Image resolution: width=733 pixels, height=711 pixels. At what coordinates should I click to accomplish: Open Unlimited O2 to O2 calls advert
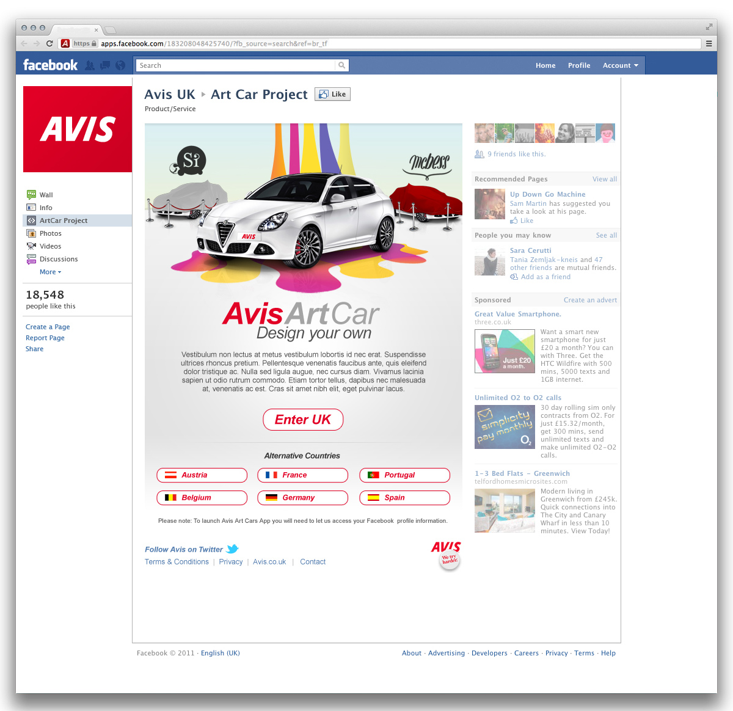pos(518,398)
